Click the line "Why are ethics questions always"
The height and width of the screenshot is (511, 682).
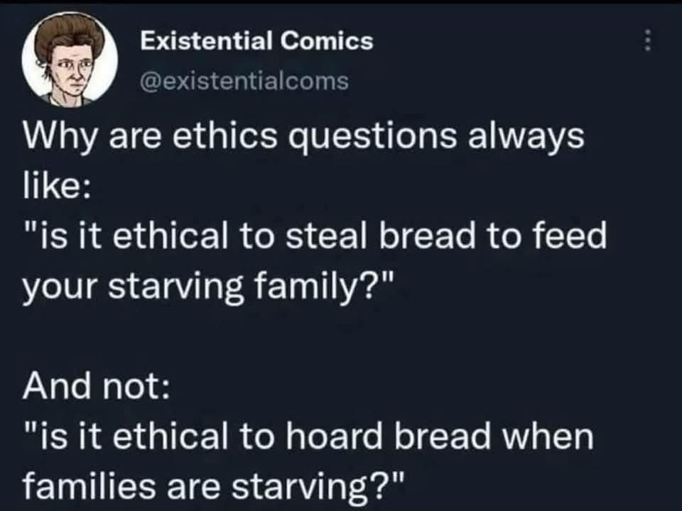coord(303,136)
